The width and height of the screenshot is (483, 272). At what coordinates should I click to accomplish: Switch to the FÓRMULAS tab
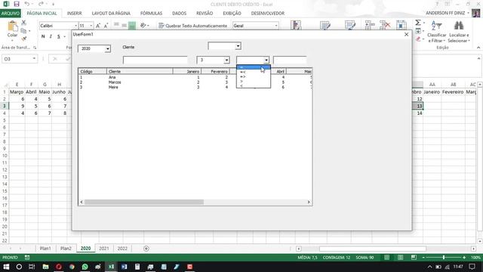tap(151, 14)
